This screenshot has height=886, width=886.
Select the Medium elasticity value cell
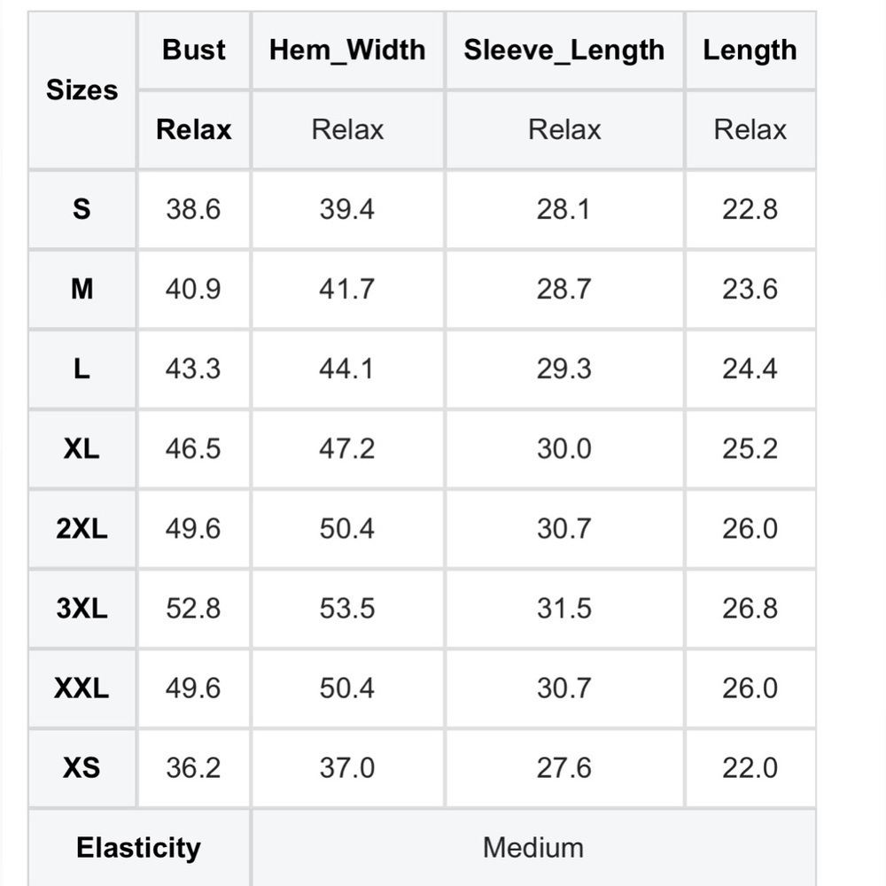[533, 848]
